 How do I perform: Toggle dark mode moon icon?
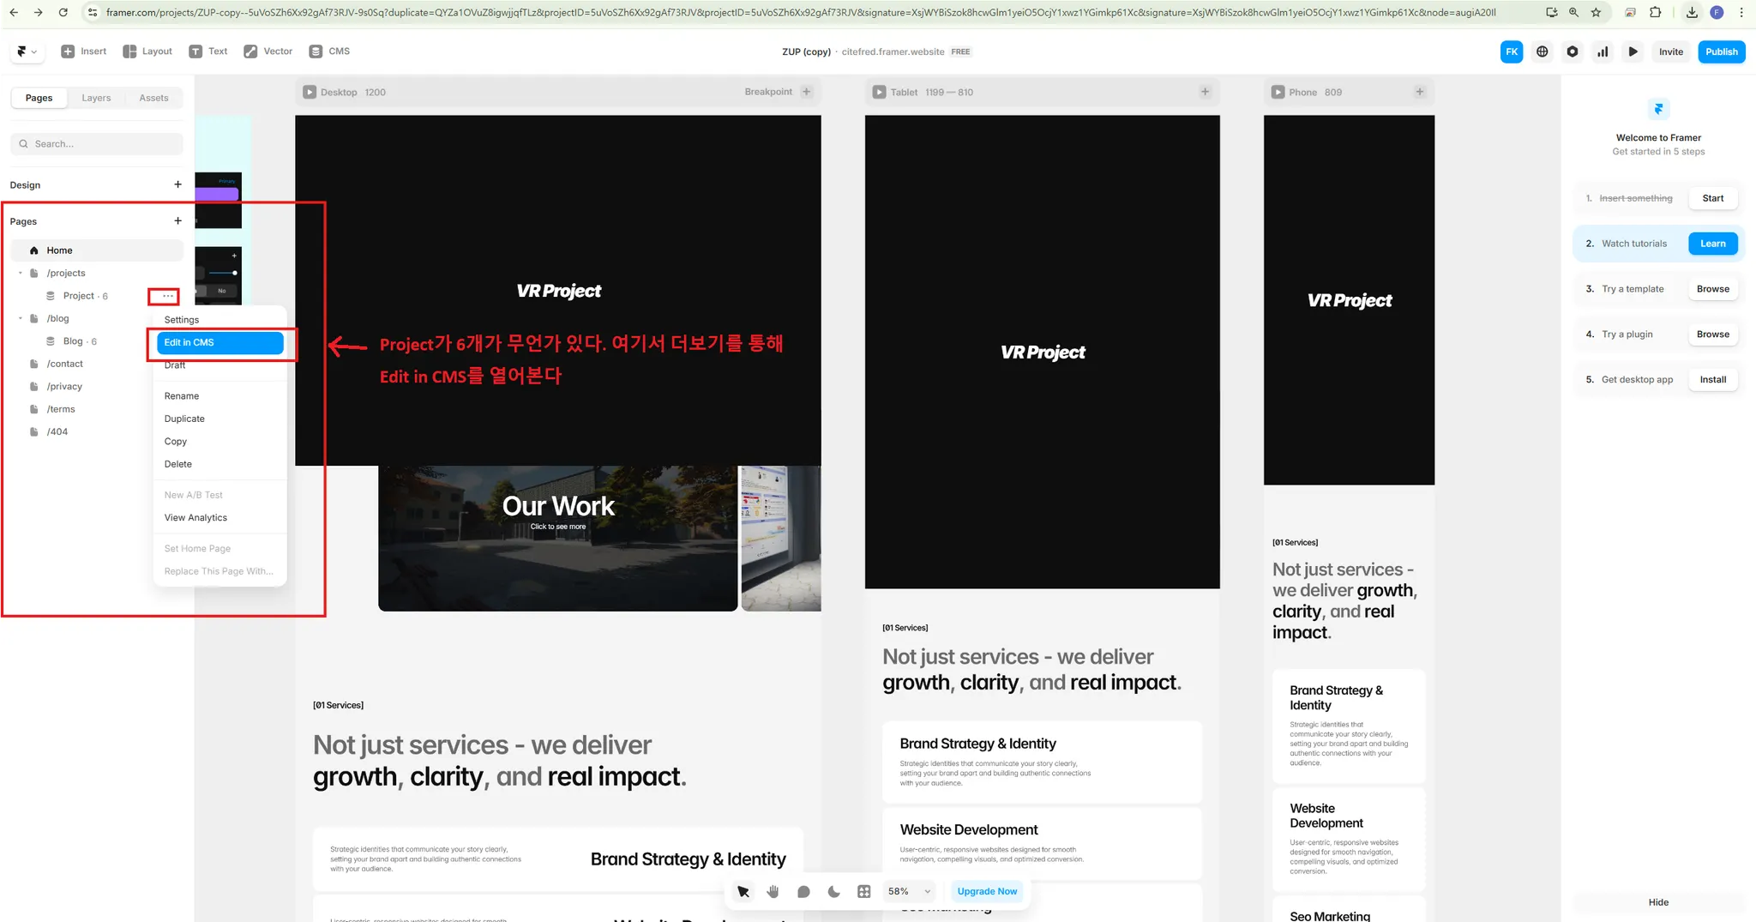[833, 891]
